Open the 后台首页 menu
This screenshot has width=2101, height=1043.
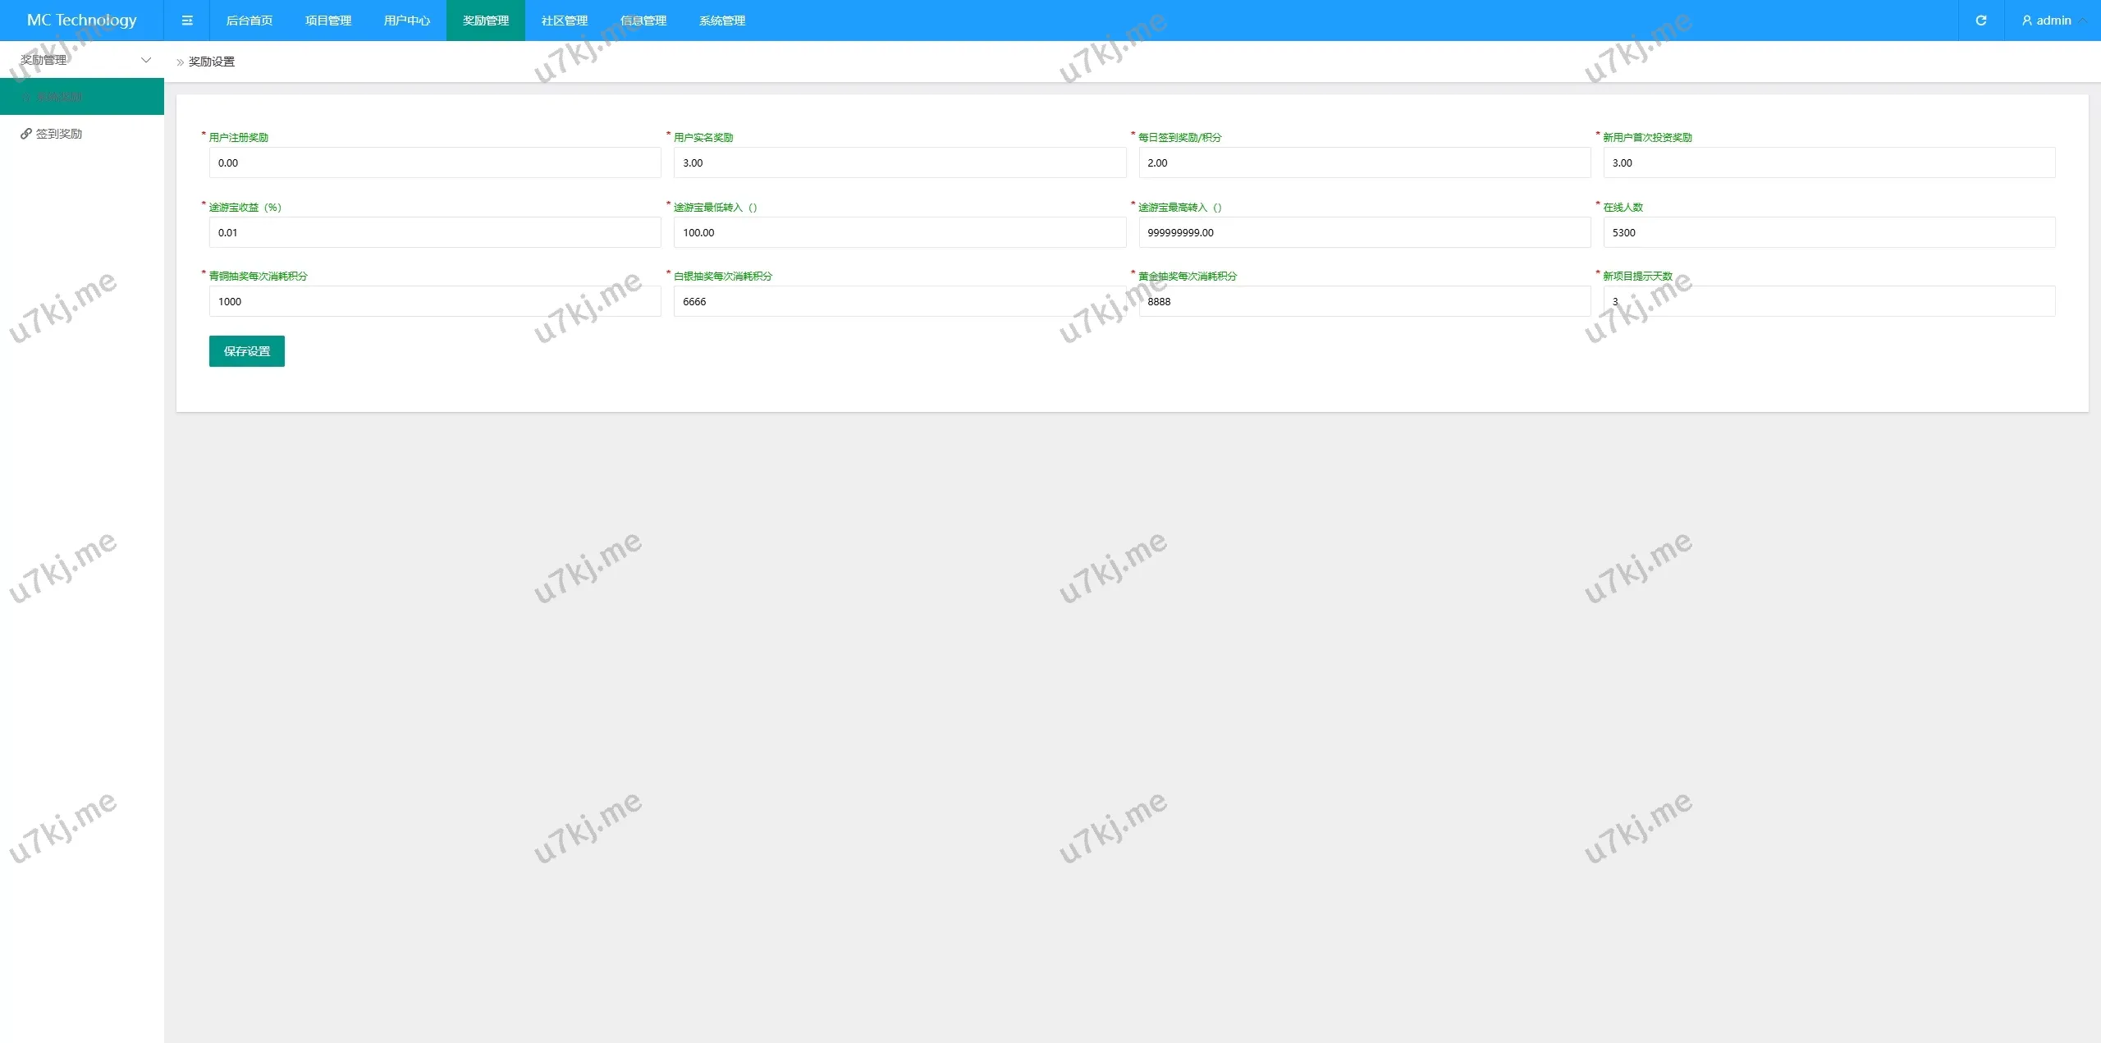[249, 21]
